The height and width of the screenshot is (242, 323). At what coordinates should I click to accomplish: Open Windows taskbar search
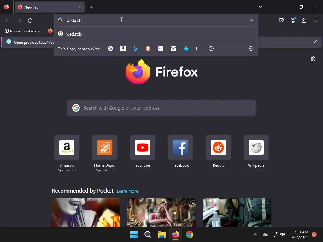(x=148, y=234)
